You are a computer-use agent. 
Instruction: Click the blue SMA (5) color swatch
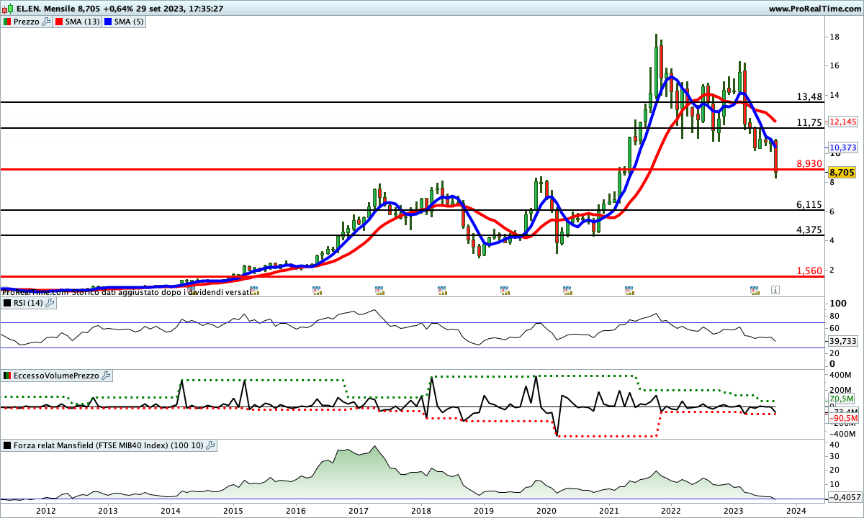108,22
